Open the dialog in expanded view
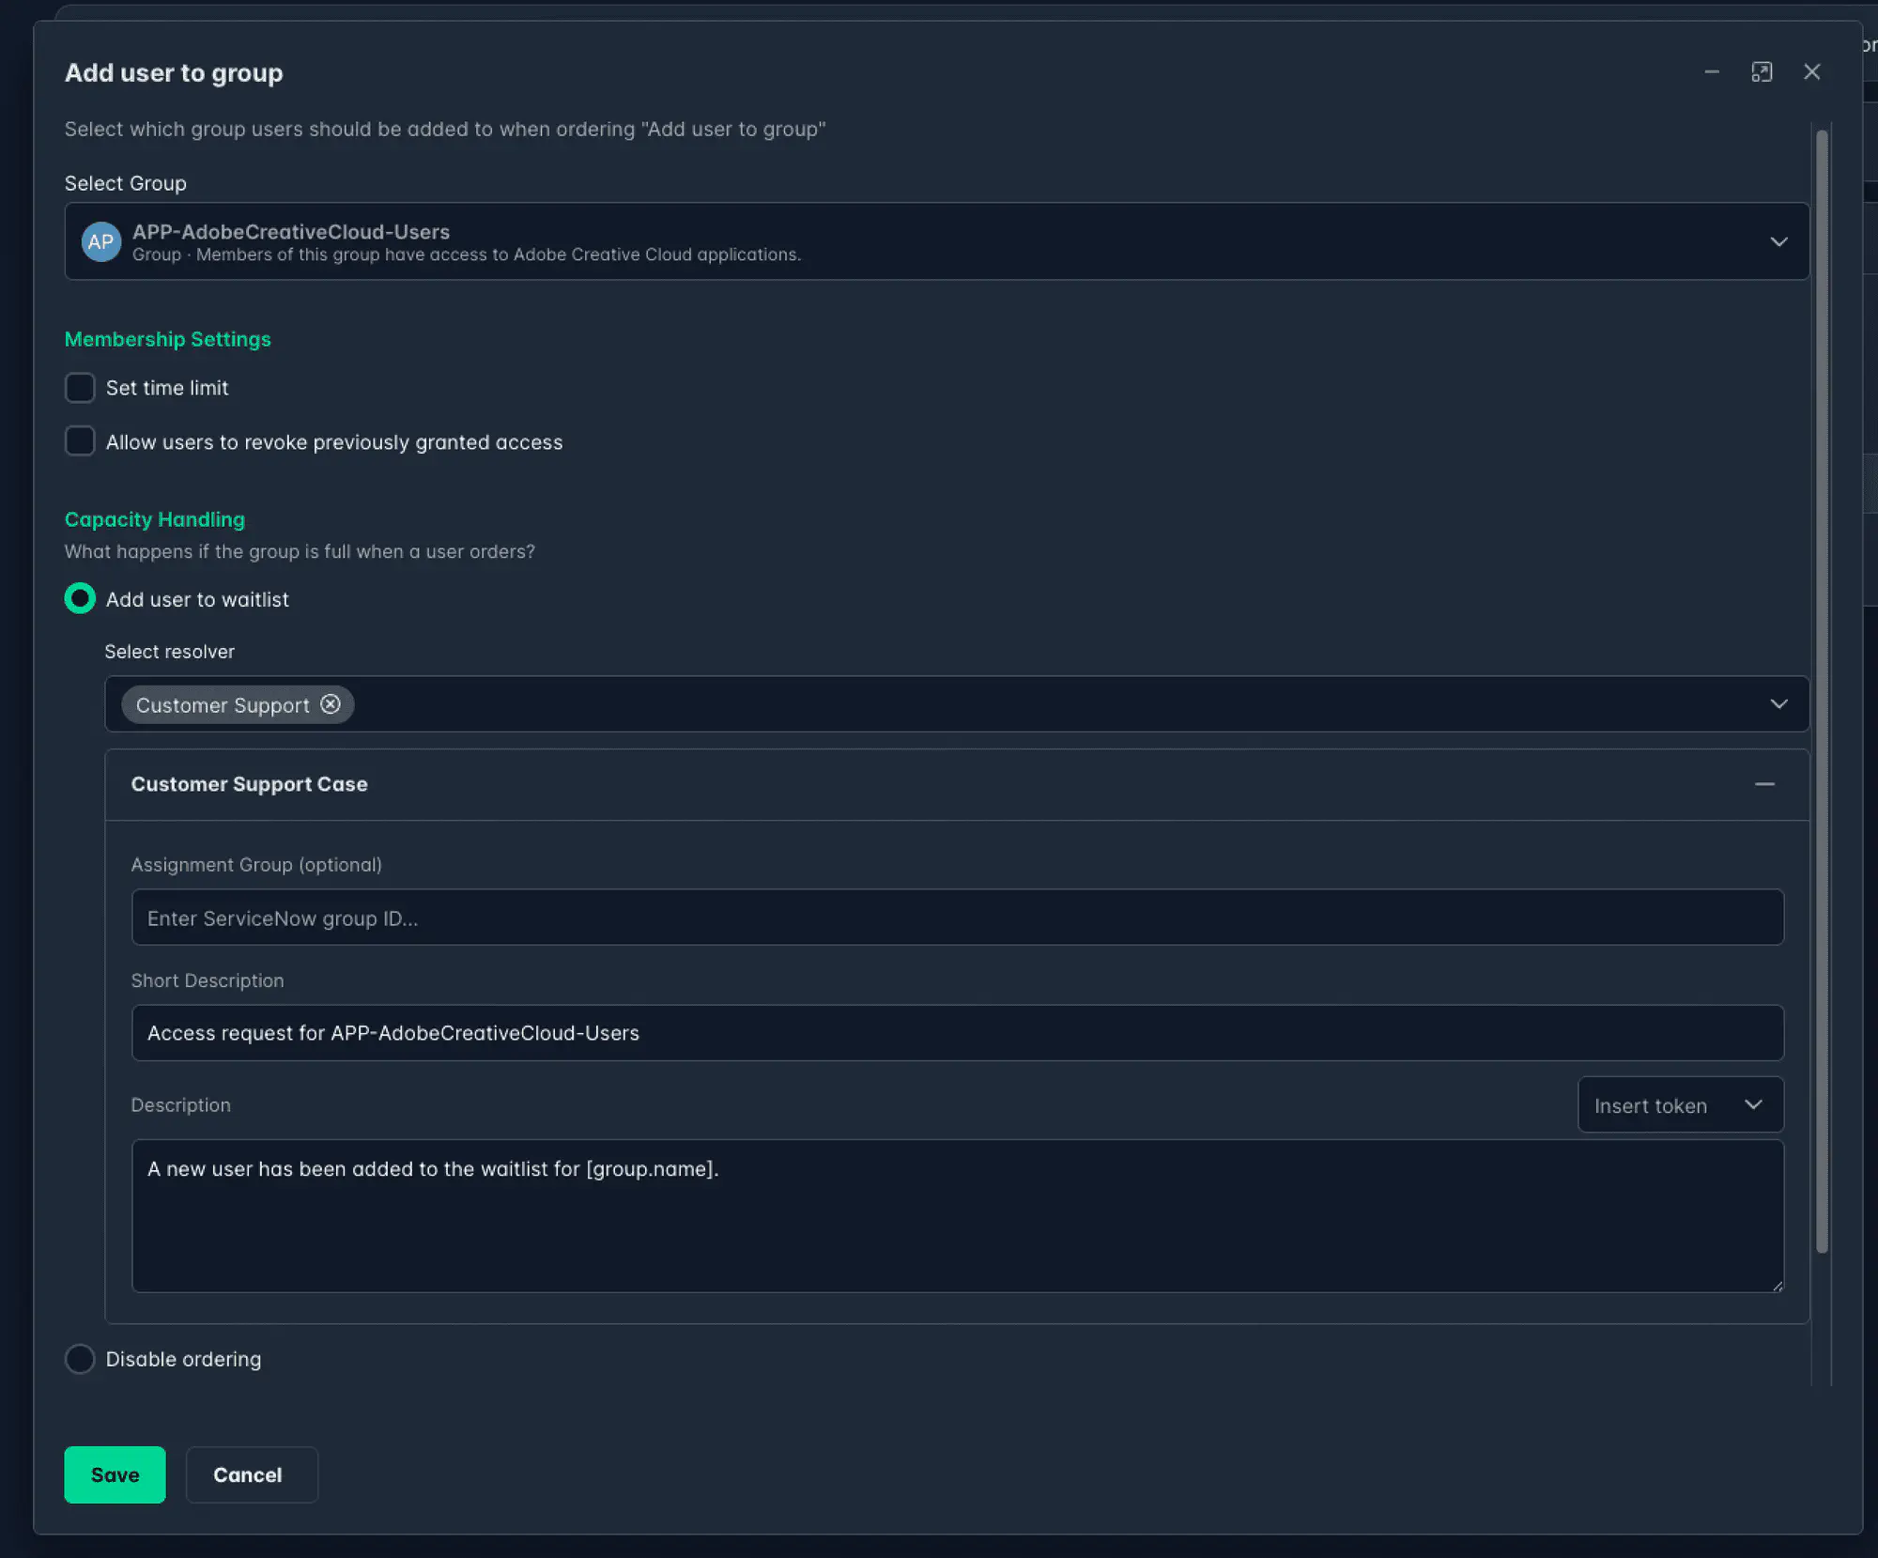 pyautogui.click(x=1763, y=71)
